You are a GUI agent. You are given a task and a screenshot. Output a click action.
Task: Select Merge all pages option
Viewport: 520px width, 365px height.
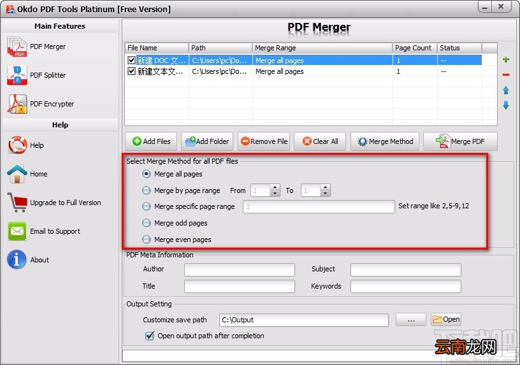coord(147,174)
